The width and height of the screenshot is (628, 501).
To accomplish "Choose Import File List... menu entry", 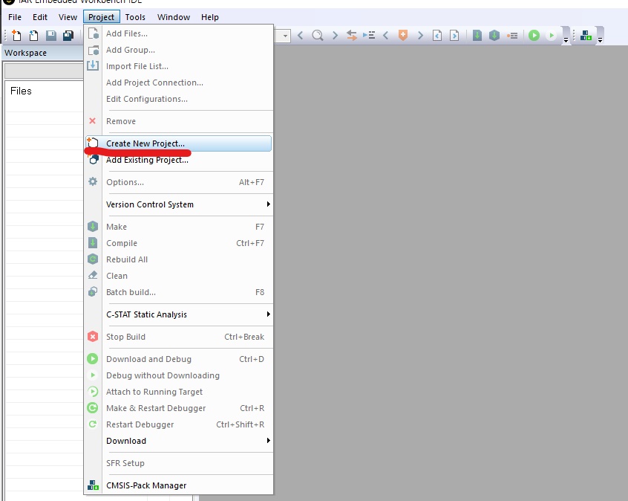I will [179, 66].
